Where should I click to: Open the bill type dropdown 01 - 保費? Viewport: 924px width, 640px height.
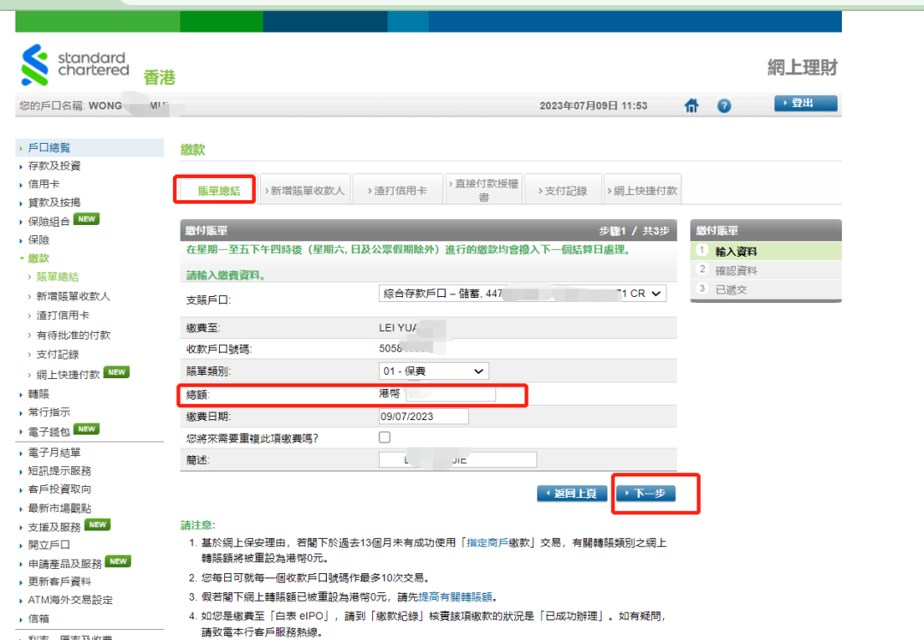pos(433,371)
